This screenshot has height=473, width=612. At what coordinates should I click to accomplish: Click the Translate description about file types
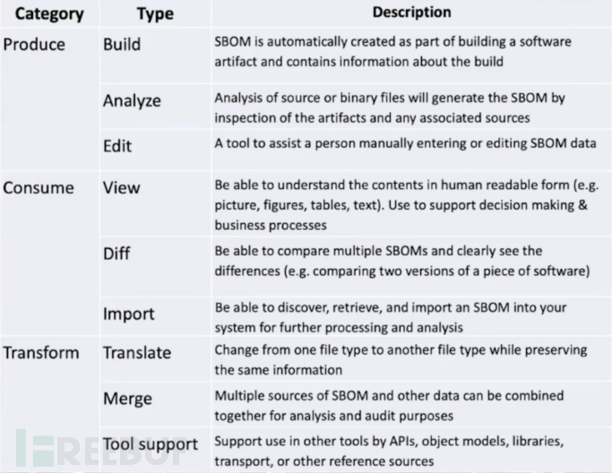pyautogui.click(x=392, y=360)
